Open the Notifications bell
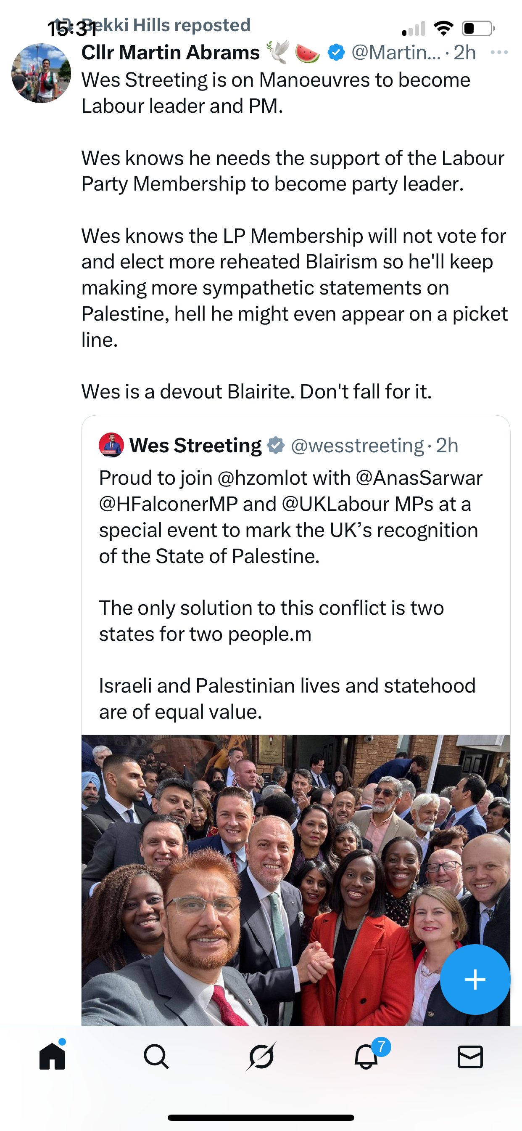The height and width of the screenshot is (1131, 522). (366, 1057)
